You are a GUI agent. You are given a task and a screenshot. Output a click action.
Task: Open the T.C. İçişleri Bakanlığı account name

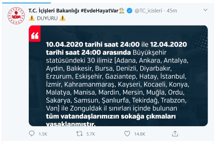tap(54, 11)
